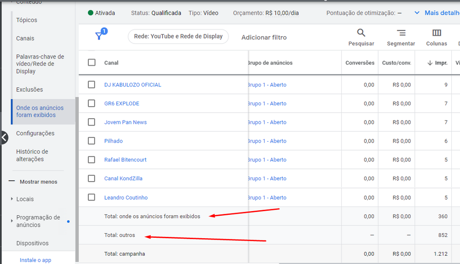460x264 pixels.
Task: Open the Canais menu item
Action: pos(25,38)
